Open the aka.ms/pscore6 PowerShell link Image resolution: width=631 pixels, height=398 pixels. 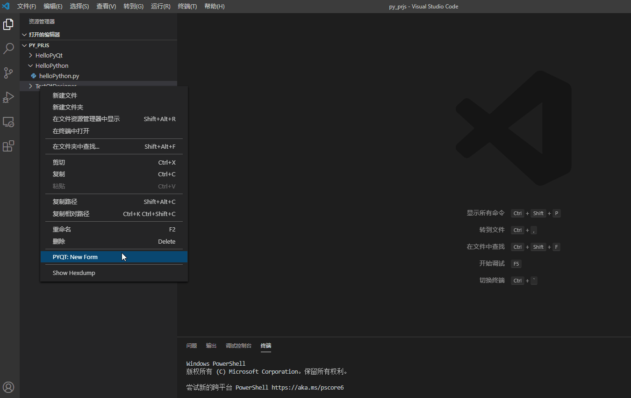(x=308, y=387)
